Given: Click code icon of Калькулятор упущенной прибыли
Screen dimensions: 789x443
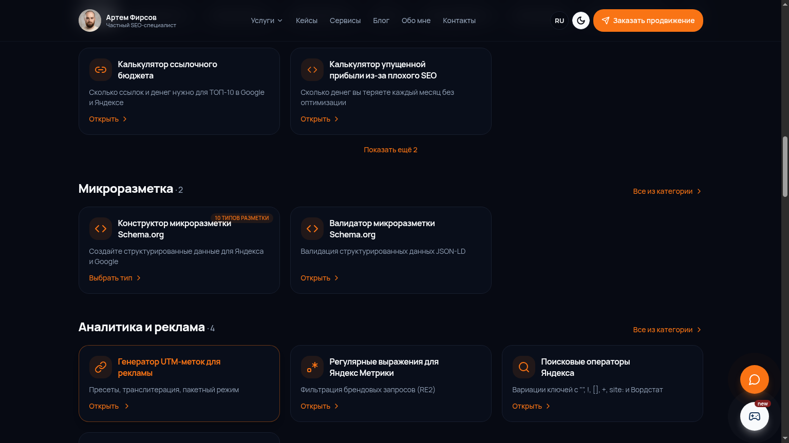Looking at the screenshot, I should [312, 70].
